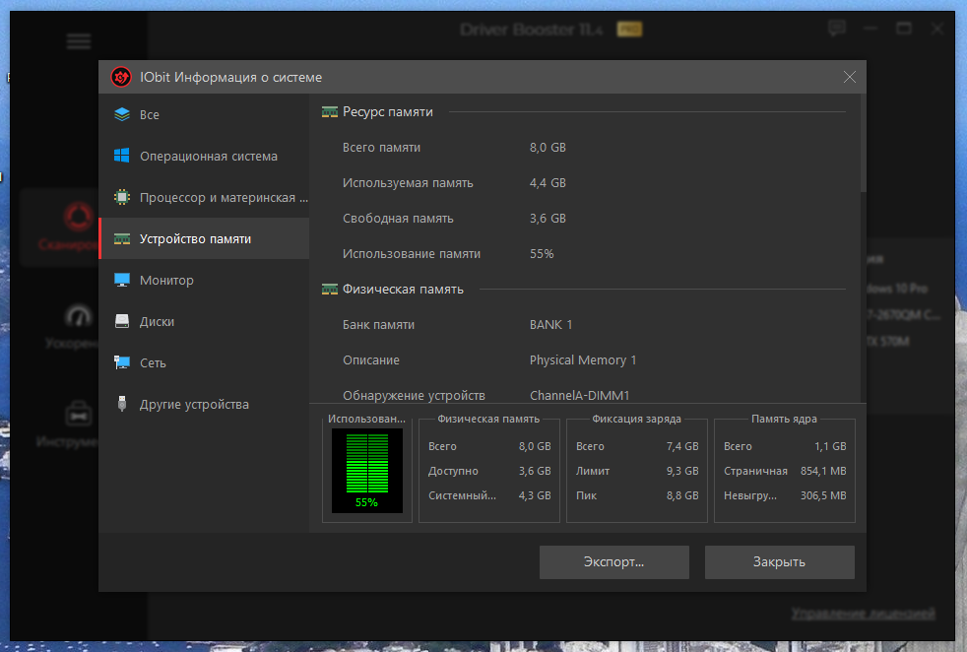Close the IObit system information dialog

(849, 77)
